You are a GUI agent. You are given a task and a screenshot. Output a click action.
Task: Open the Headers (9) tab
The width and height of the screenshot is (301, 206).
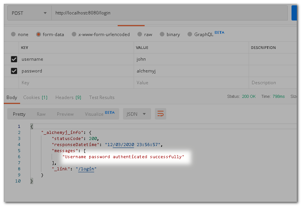click(68, 97)
